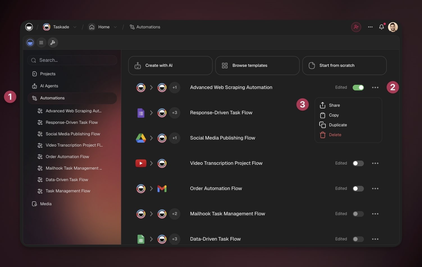422x267 pixels.
Task: Click the Gmail action icon
Action: click(x=162, y=189)
